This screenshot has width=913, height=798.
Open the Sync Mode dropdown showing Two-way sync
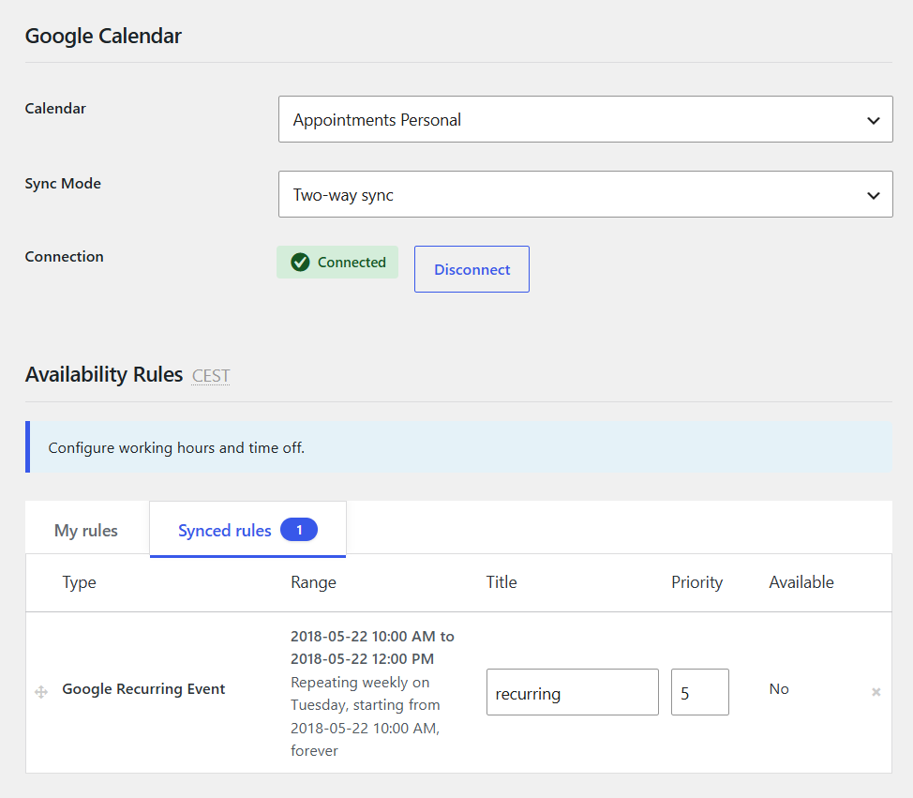point(585,194)
